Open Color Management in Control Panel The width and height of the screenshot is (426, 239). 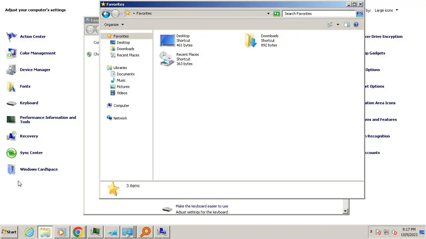38,53
